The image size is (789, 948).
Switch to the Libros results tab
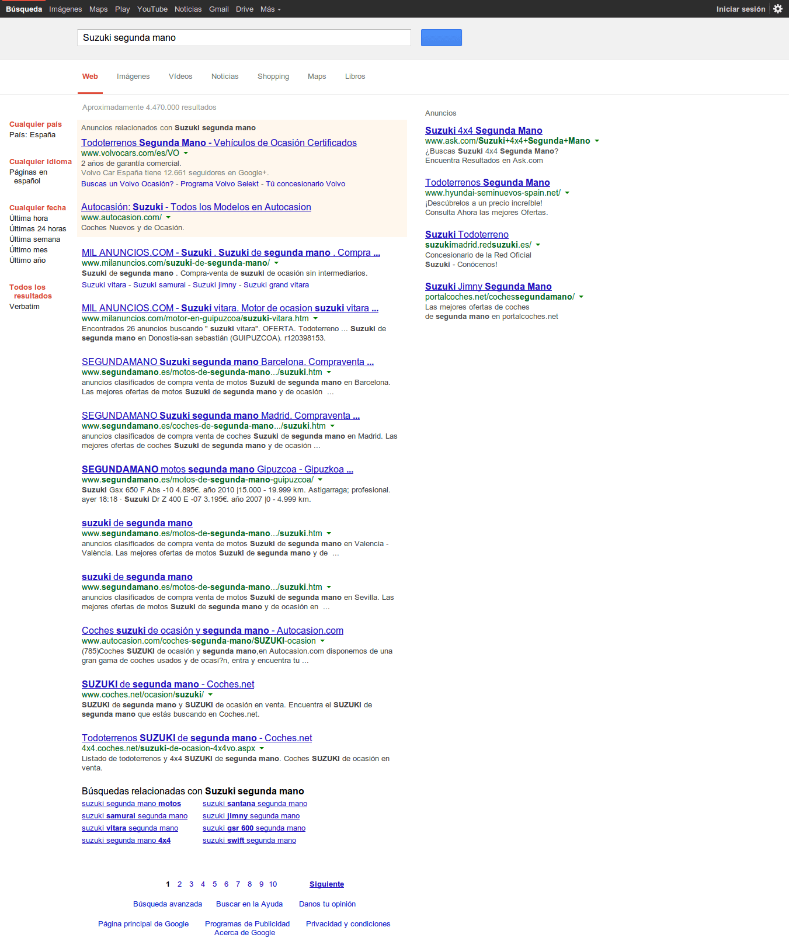[x=355, y=77]
